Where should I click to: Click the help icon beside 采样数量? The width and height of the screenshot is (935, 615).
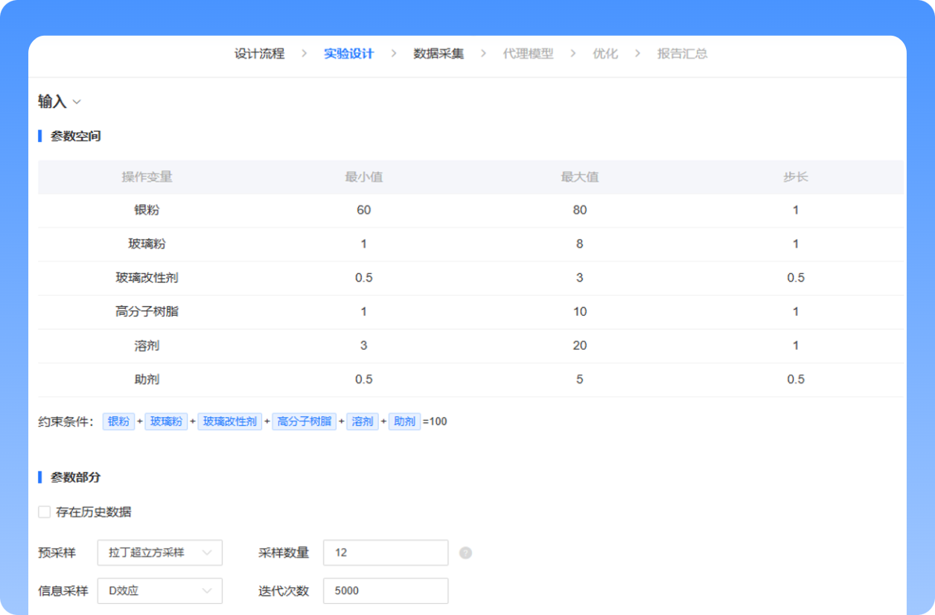(x=465, y=552)
